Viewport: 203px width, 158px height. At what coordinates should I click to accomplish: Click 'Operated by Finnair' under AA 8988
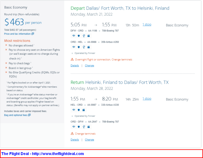pyautogui.click(x=85, y=53)
